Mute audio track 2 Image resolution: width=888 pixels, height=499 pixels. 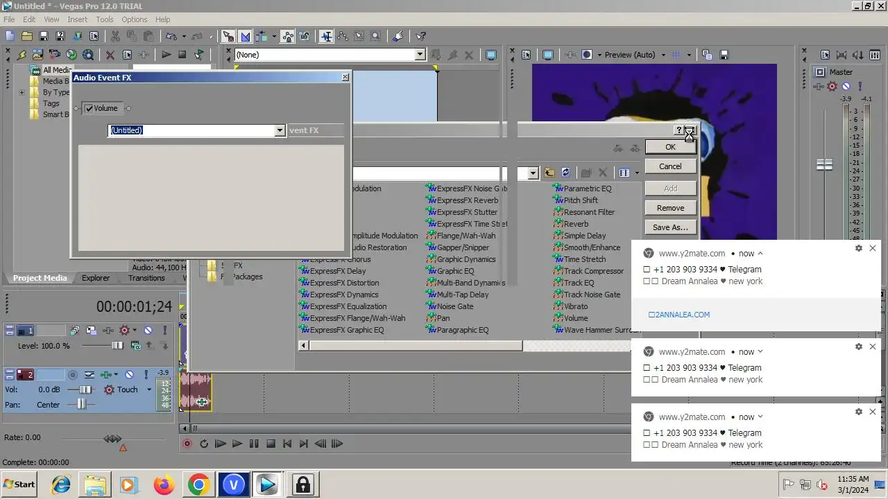pos(129,374)
